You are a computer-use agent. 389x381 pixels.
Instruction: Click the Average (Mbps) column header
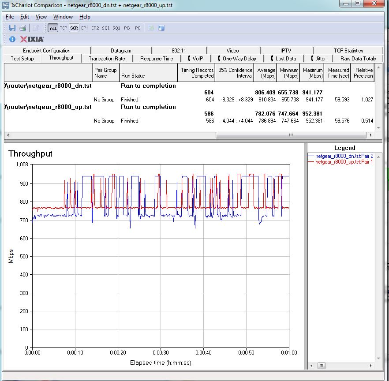266,73
